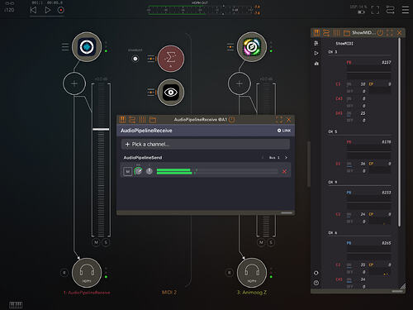Solo channel 1 with S button
Screen dimensions: 413x310
[106, 242]
